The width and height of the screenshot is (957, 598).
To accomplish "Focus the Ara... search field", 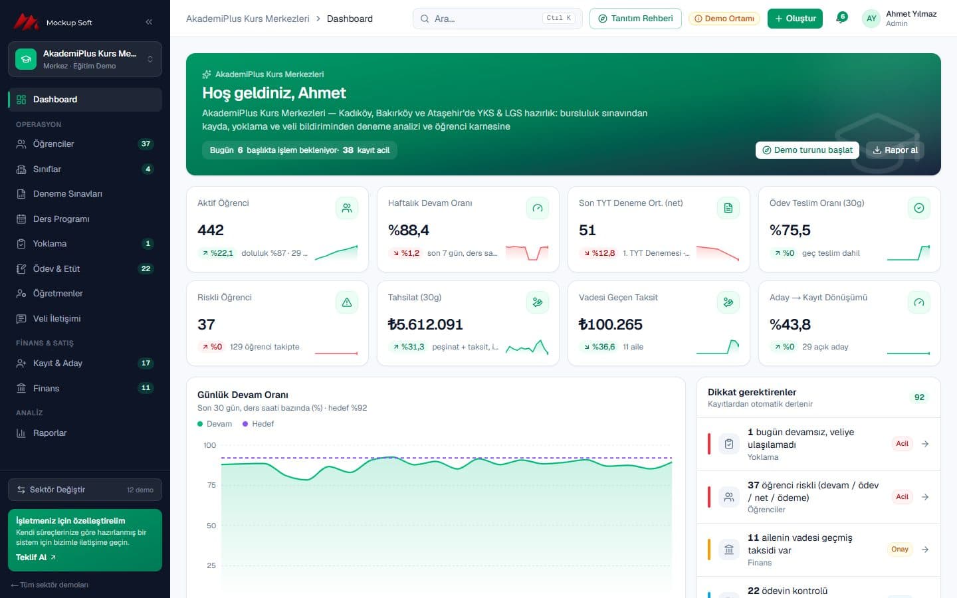I will tap(498, 19).
